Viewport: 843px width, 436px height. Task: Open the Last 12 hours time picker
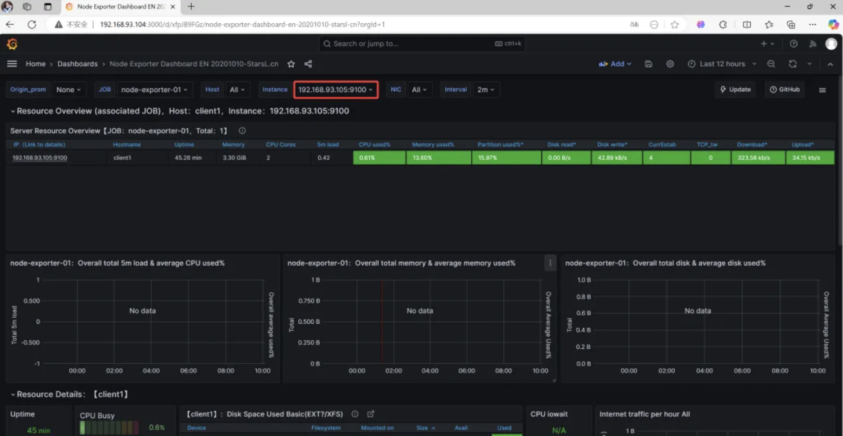point(722,64)
